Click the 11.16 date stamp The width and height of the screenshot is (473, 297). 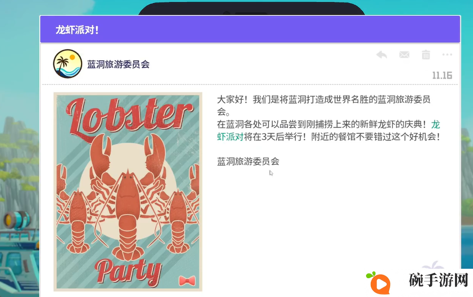click(x=442, y=75)
